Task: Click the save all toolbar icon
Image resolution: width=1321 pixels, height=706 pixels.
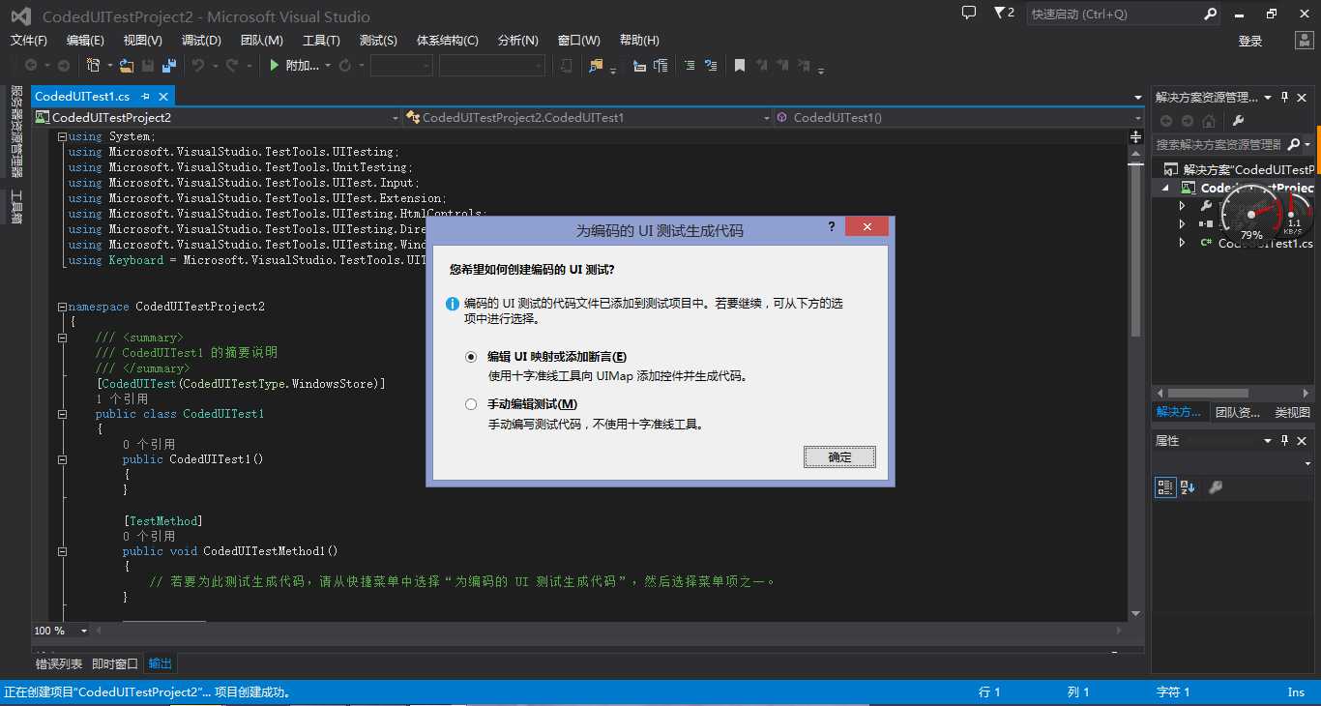Action: [169, 65]
